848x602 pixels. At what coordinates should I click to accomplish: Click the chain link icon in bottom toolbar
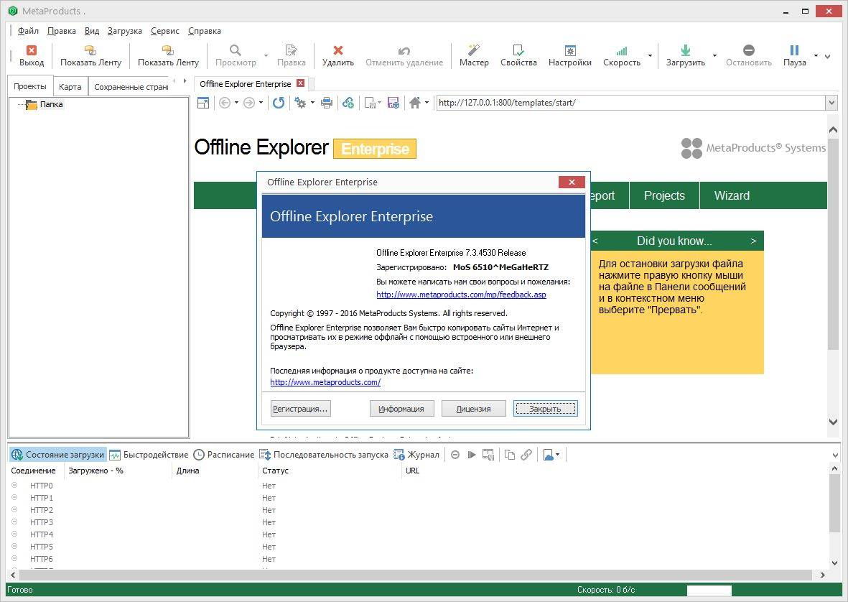(526, 455)
